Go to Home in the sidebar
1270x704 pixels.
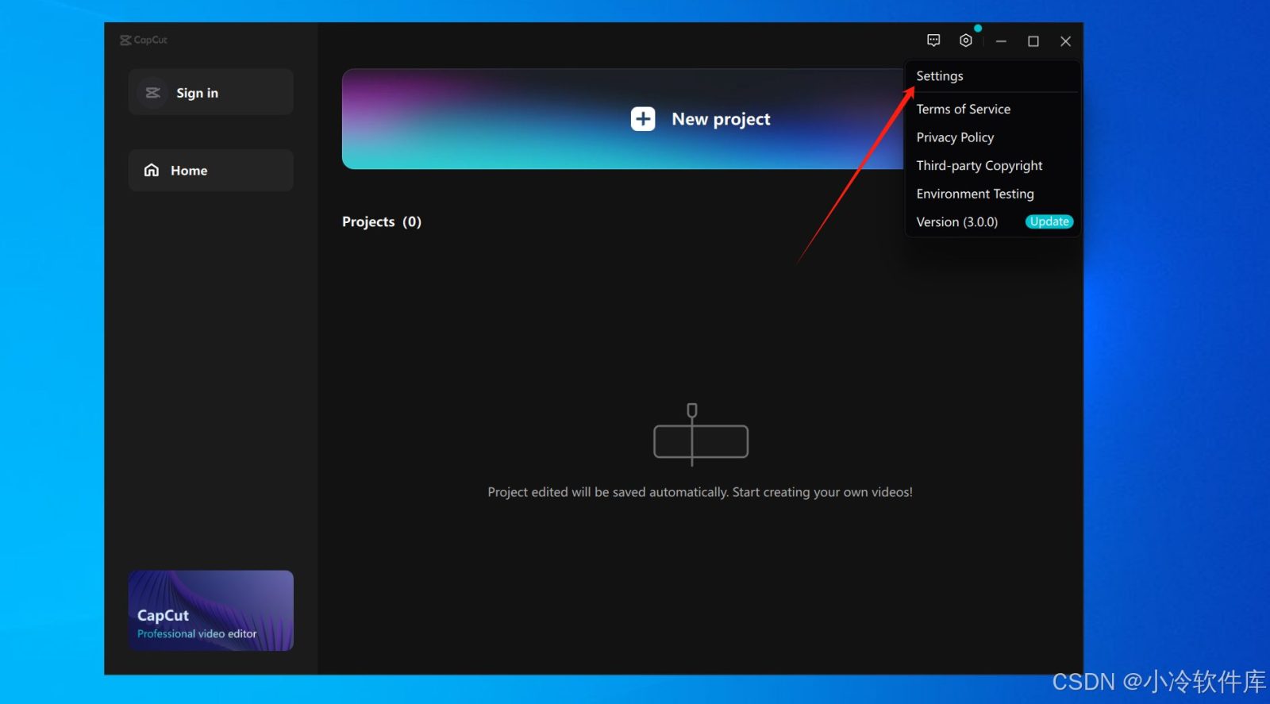pos(211,170)
